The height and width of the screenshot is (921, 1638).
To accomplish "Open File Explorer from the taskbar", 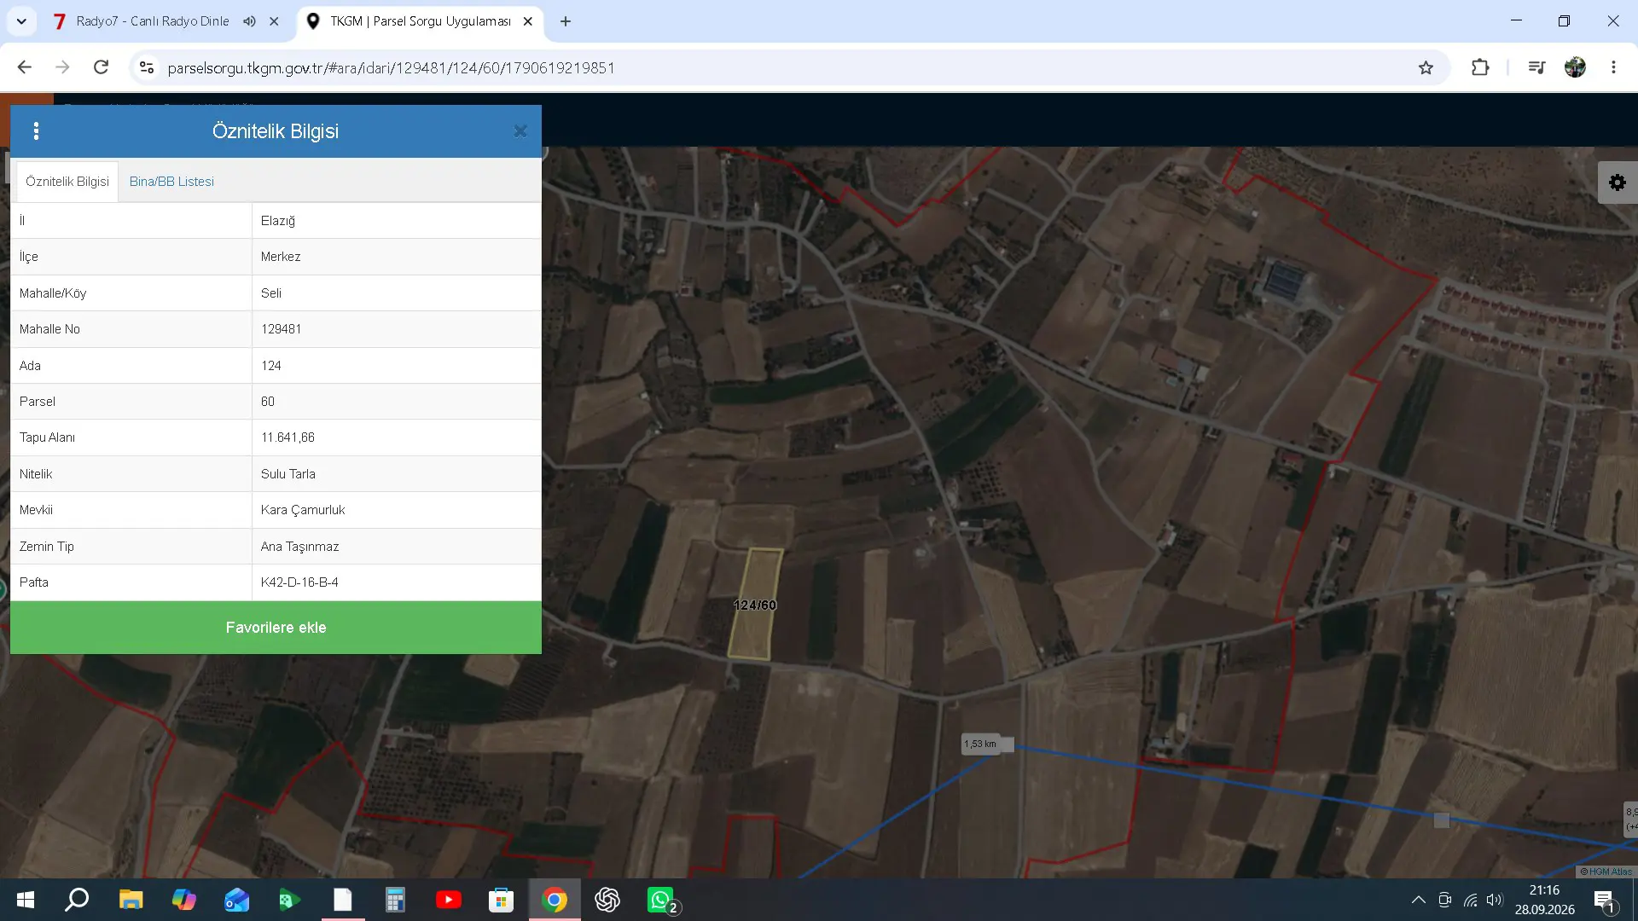I will [131, 900].
